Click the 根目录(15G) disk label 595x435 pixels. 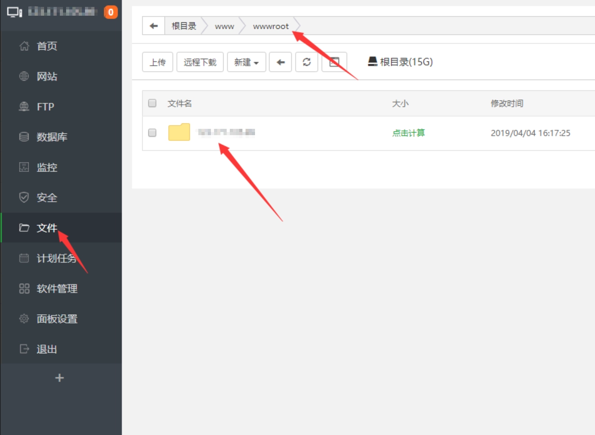click(x=406, y=62)
